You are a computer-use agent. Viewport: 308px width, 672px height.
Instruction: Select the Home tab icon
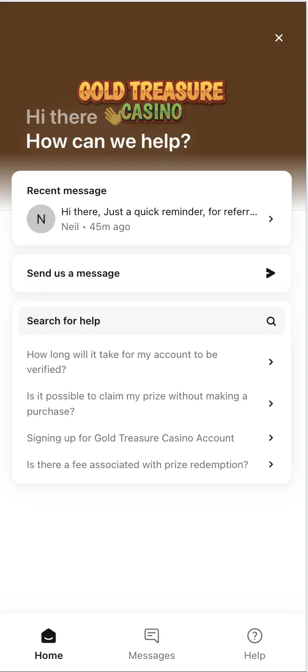(49, 636)
